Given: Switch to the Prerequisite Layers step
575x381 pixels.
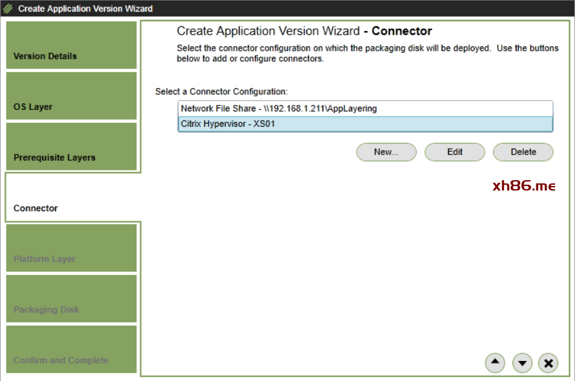Looking at the screenshot, I should coord(71,147).
